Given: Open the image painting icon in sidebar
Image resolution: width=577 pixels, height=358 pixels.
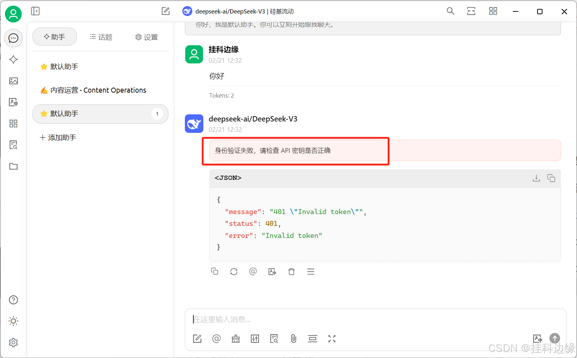Looking at the screenshot, I should point(13,81).
